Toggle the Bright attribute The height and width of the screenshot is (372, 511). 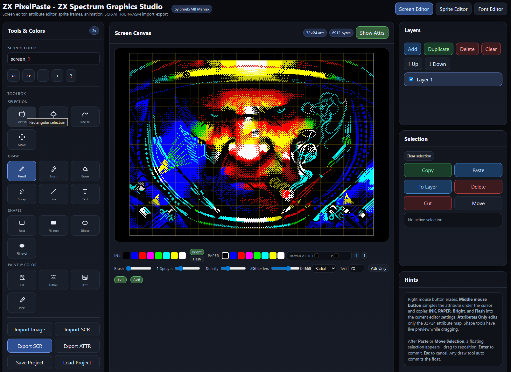coord(197,252)
